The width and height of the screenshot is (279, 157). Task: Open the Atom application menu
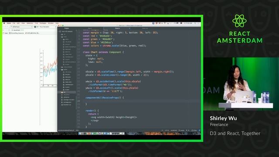9,23
